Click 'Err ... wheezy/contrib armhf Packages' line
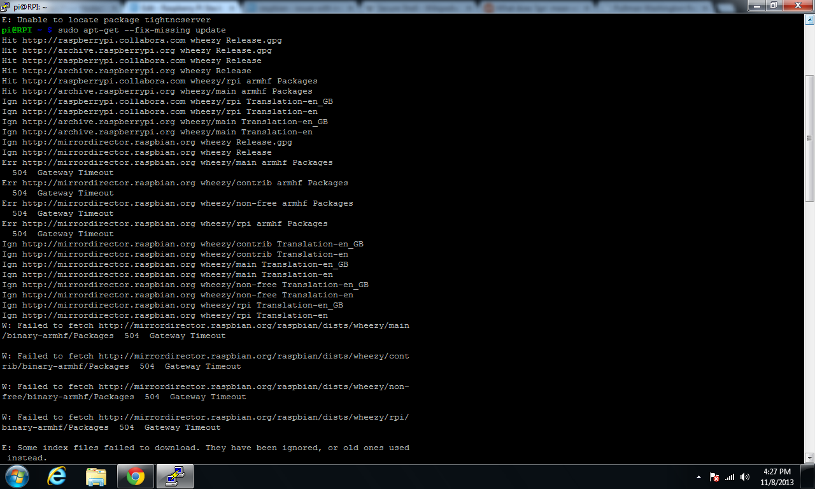Image resolution: width=815 pixels, height=489 pixels. pyautogui.click(x=175, y=183)
